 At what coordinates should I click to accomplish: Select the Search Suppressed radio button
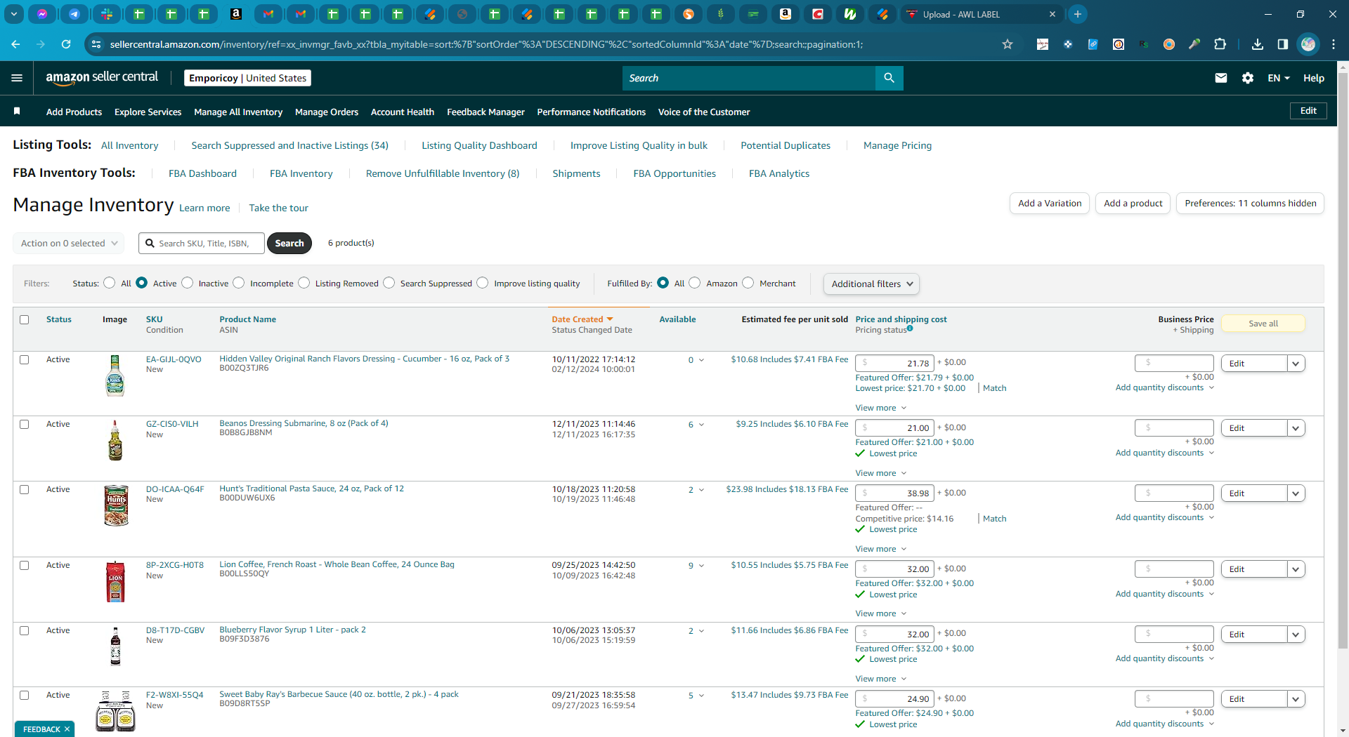click(x=389, y=283)
